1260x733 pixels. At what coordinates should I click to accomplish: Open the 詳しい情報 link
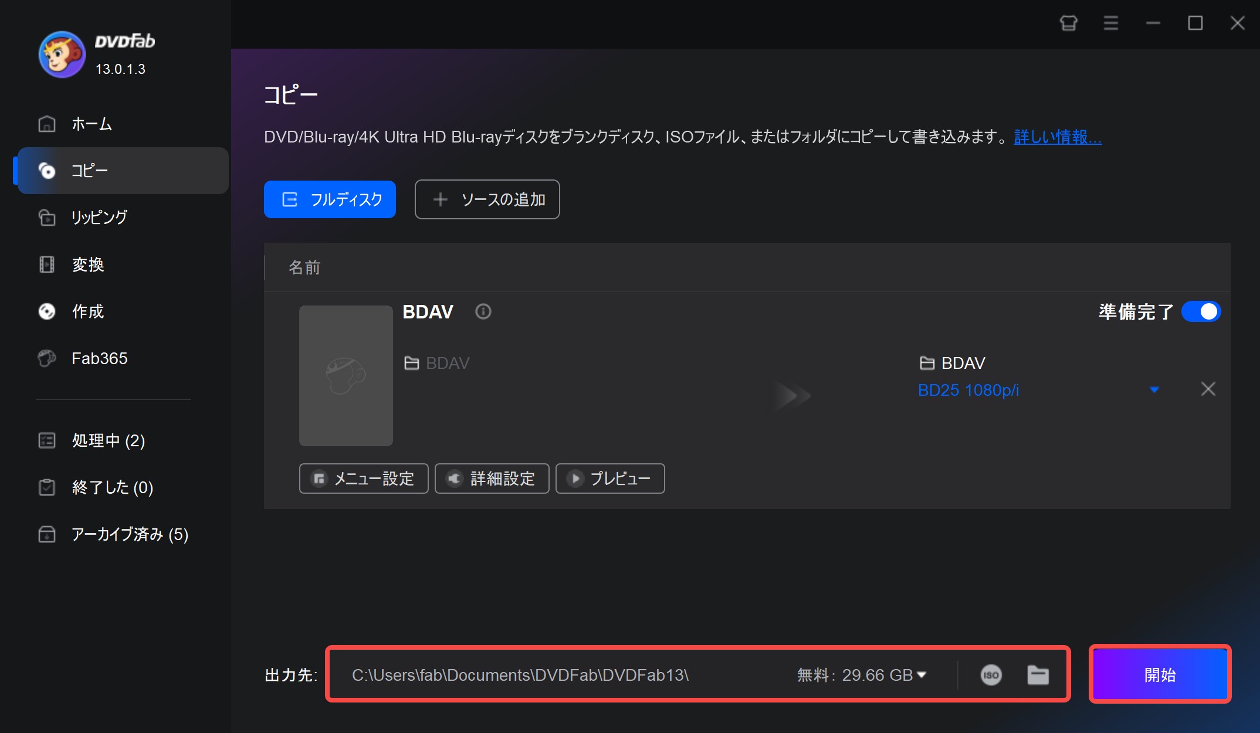[x=1058, y=137]
